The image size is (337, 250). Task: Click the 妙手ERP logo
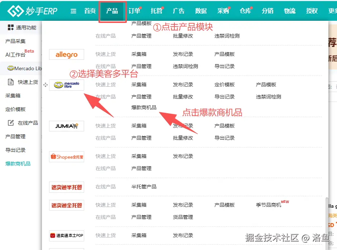(32, 11)
